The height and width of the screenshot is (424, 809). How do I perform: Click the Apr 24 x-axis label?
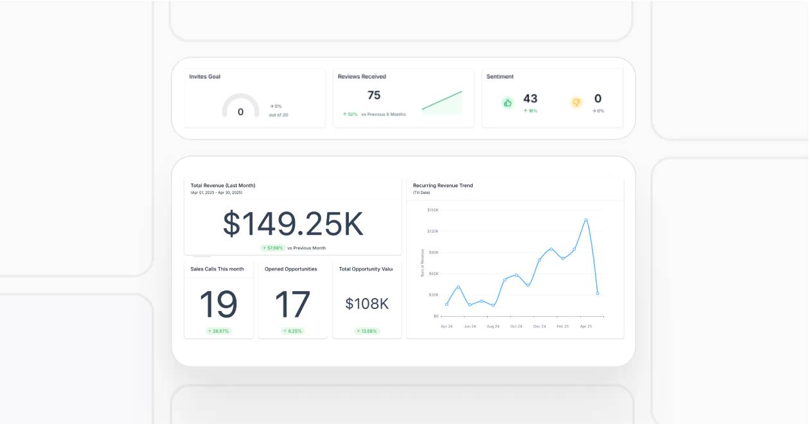pyautogui.click(x=447, y=326)
